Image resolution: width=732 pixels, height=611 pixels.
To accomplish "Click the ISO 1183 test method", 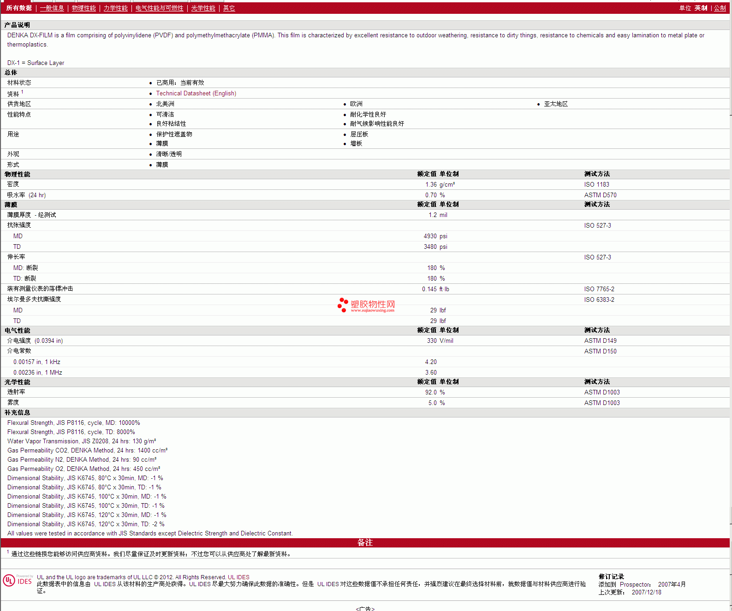I will click(x=596, y=184).
